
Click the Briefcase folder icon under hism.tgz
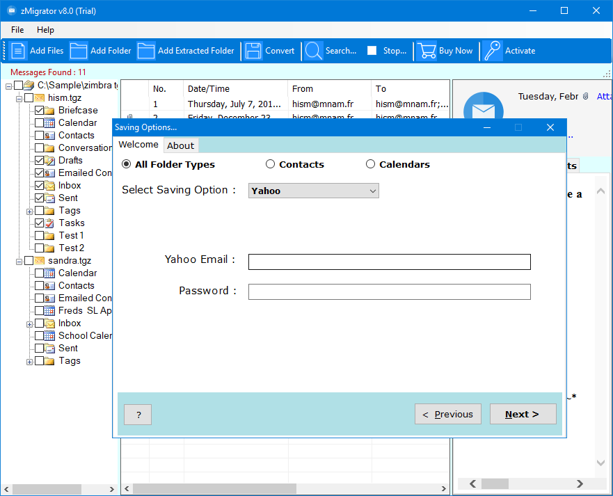click(x=49, y=110)
